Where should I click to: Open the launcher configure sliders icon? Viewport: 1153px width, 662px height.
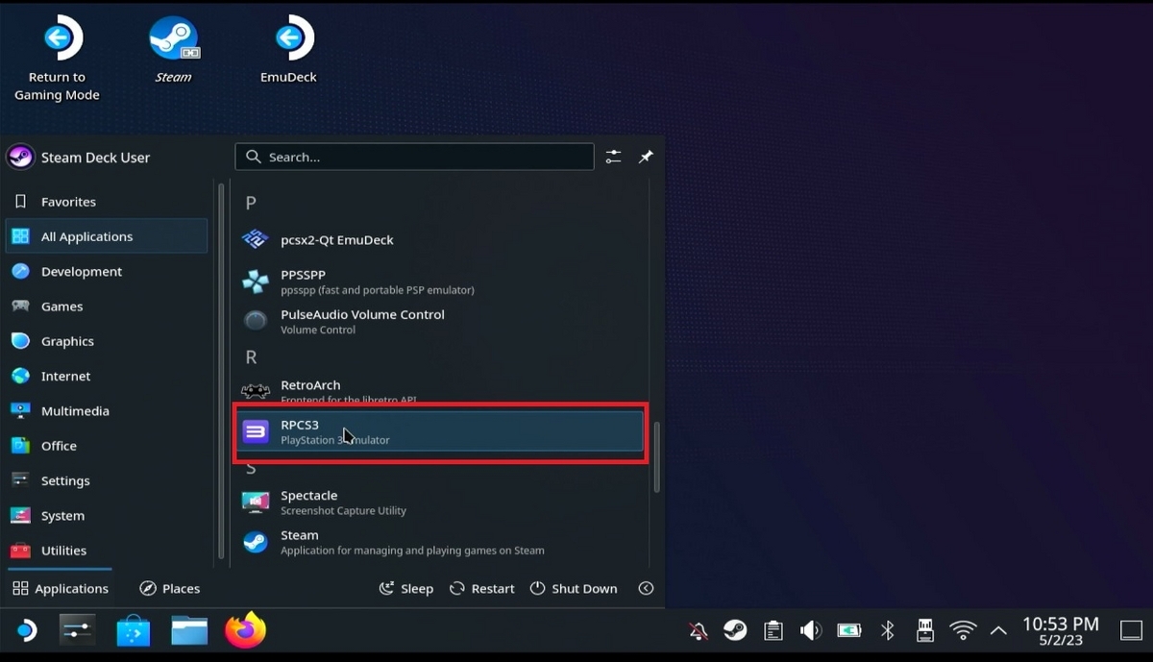(613, 157)
